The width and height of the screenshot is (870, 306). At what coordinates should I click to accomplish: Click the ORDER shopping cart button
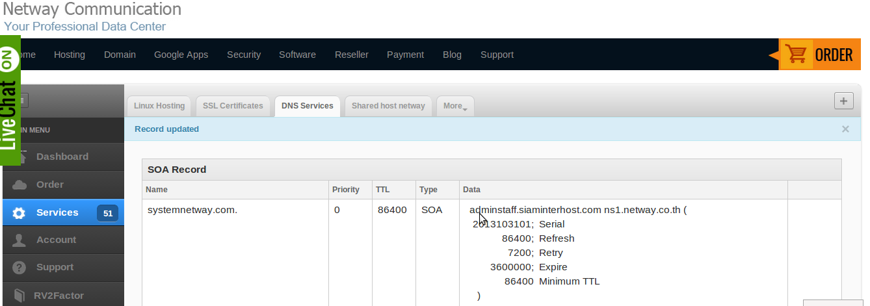(x=816, y=55)
